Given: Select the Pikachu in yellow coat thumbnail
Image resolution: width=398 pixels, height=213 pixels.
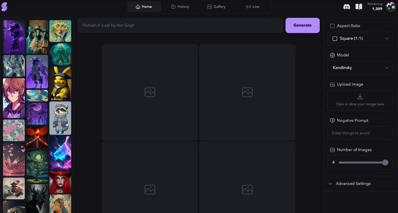Looking at the screenshot, I should [x=60, y=84].
